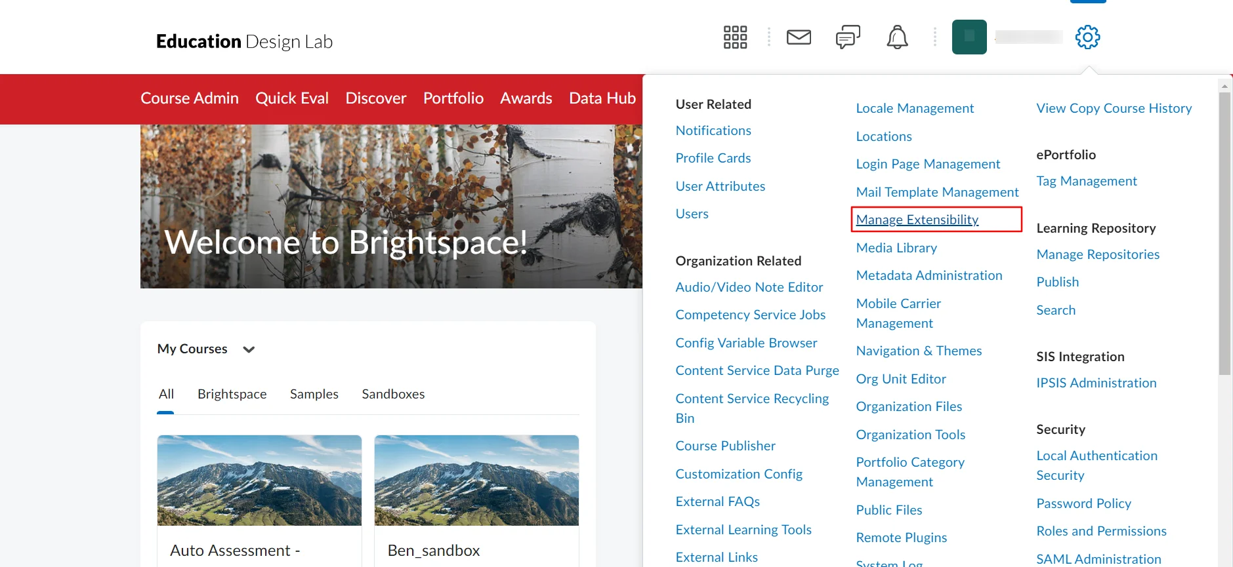Open Audio/Video Note Editor
This screenshot has width=1233, height=567.
pos(749,287)
